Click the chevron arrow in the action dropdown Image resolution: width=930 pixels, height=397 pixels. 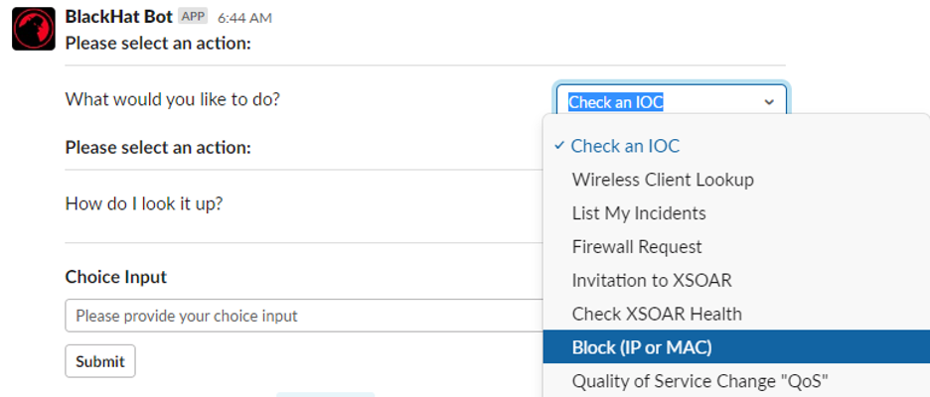[x=769, y=102]
